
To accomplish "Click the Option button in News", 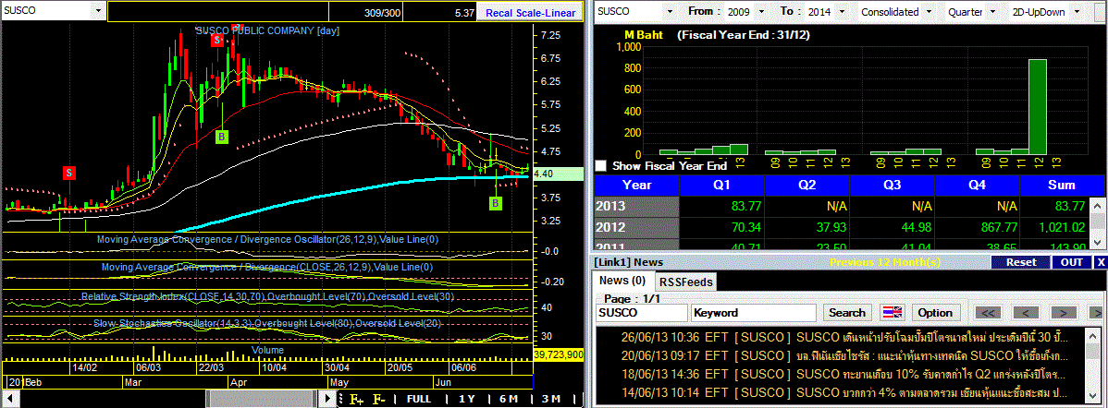I will coord(936,312).
